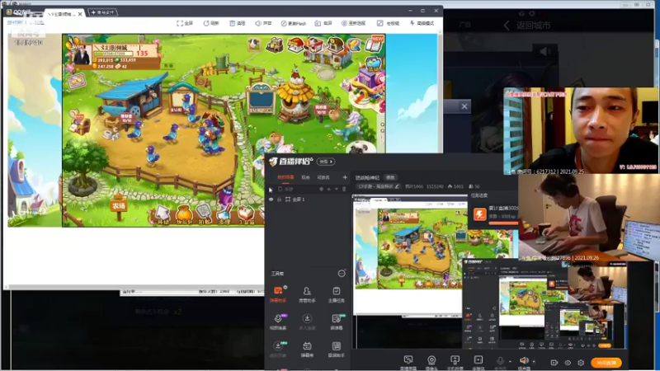Select the cleaning brush tool in game toolbar
660x371 pixels.
pyautogui.click(x=224, y=215)
